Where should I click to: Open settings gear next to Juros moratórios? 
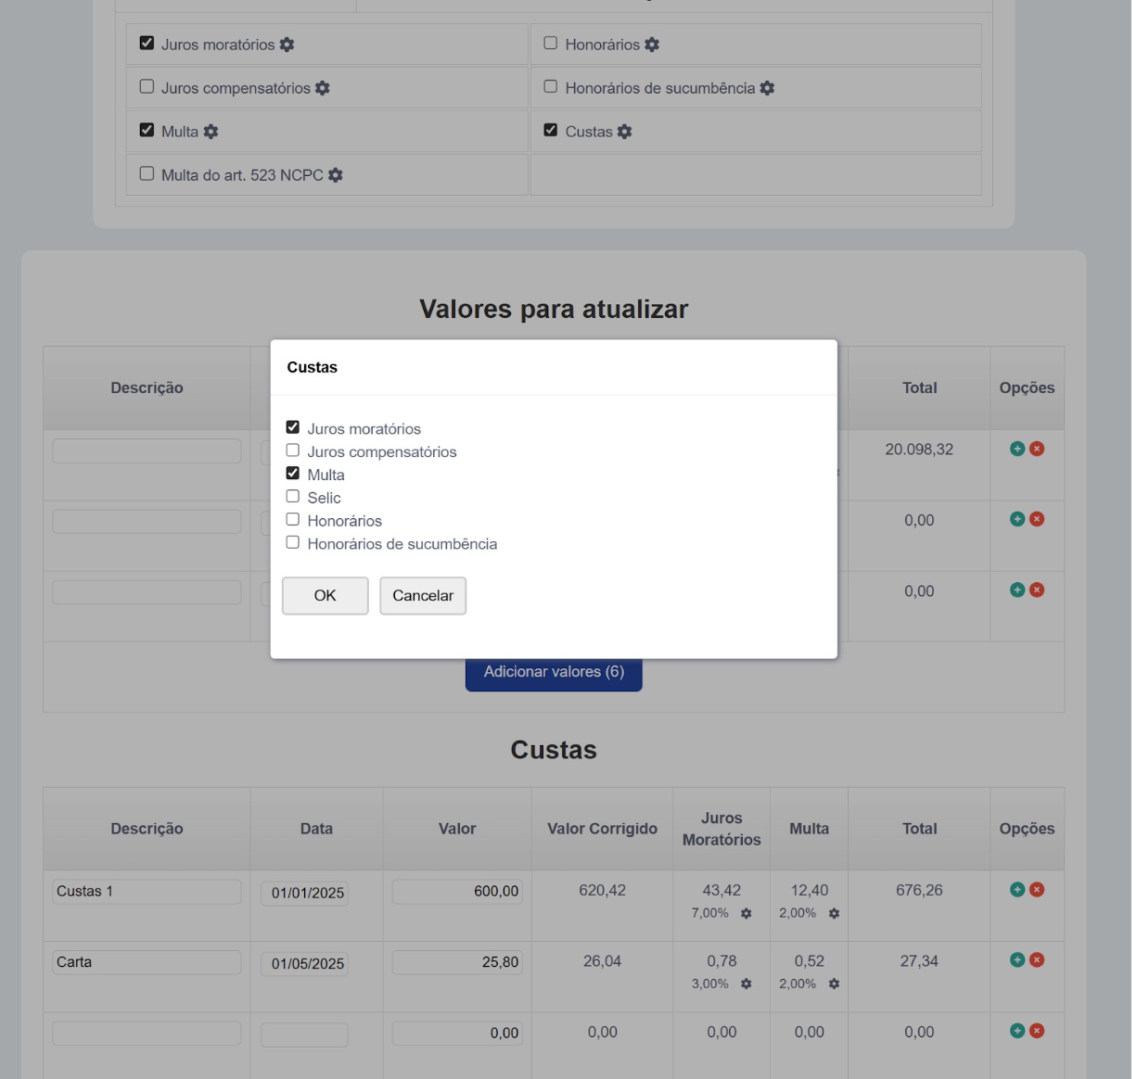287,44
